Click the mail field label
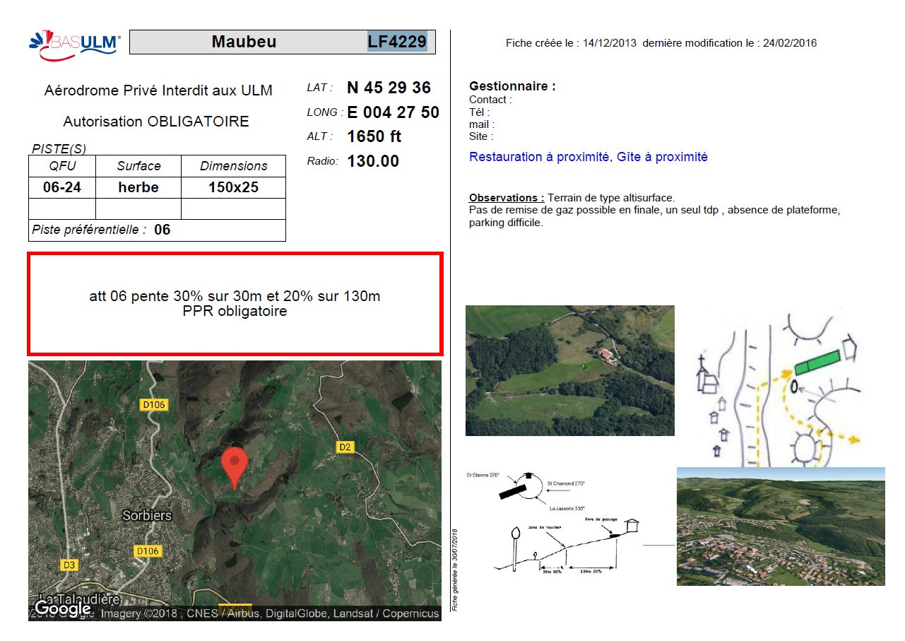Viewport: 905px width, 641px height. (x=482, y=124)
